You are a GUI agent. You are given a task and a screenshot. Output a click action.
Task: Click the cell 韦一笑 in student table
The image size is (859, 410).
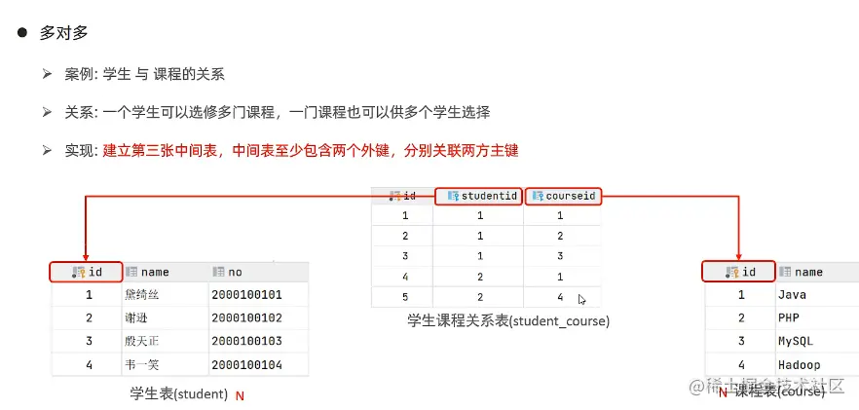165,364
